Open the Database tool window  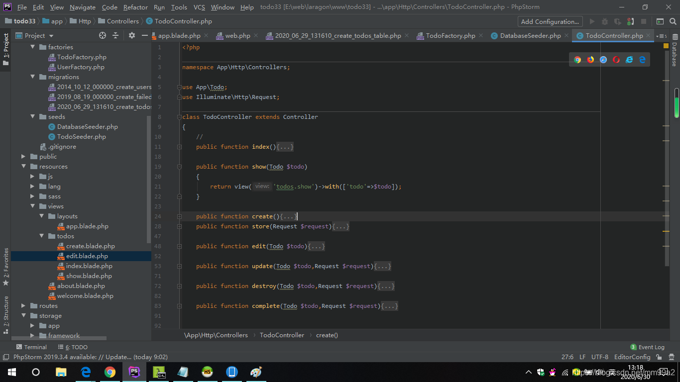675,51
